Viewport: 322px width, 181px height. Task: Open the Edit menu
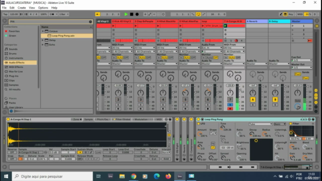(12, 8)
